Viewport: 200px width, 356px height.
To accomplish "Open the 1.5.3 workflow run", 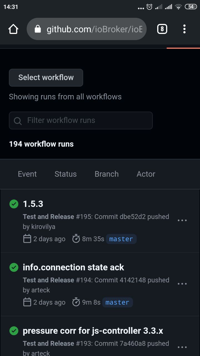I will (x=33, y=204).
